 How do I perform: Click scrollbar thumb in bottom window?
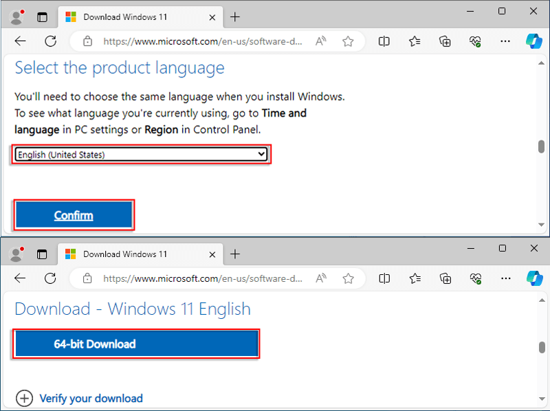(x=542, y=348)
